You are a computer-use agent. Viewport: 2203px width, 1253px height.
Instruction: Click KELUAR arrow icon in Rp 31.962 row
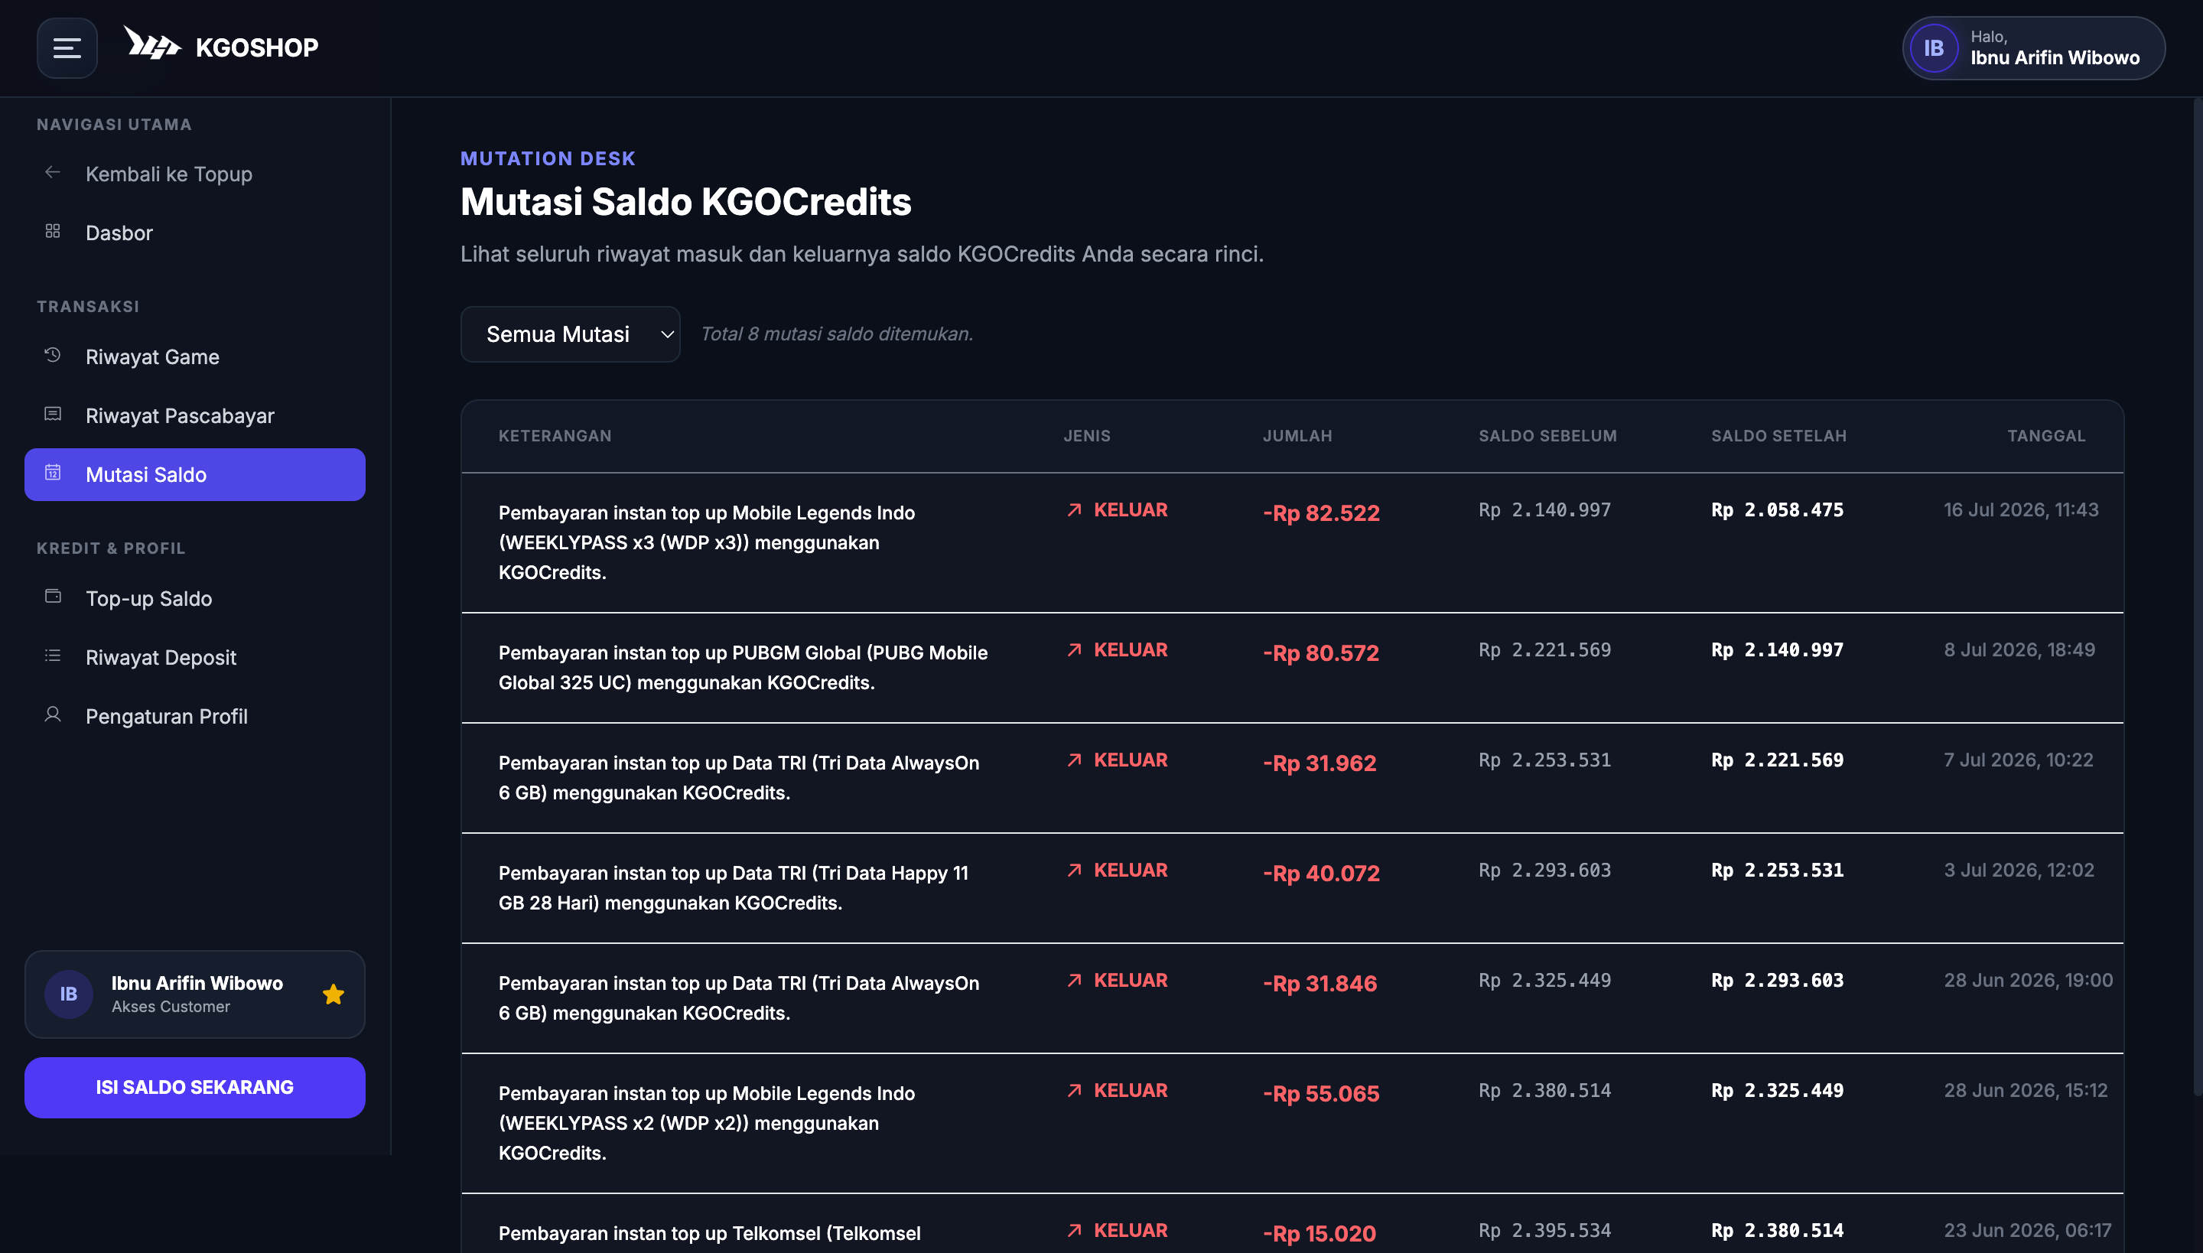1074,760
